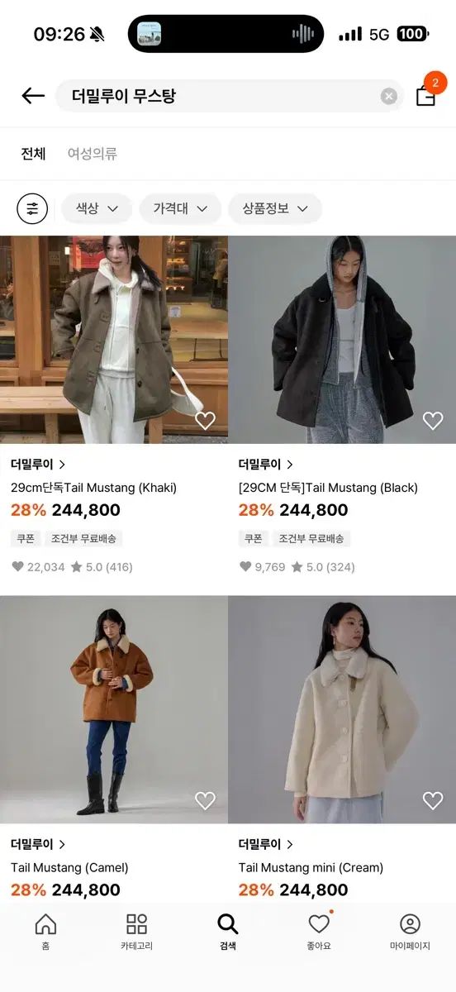Tap the back arrow icon
Screen dimensions: 456x992
(33, 96)
